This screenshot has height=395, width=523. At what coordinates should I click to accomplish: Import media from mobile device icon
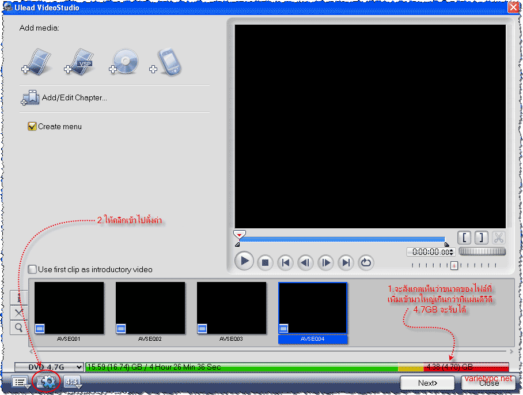(166, 62)
